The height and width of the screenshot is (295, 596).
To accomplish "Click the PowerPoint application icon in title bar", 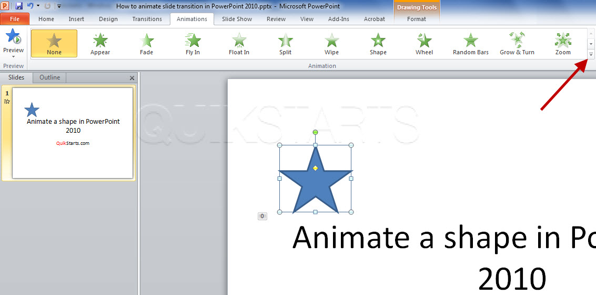I will [x=6, y=6].
